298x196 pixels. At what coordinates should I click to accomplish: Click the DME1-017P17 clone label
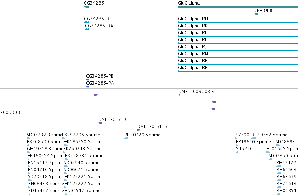point(152,126)
